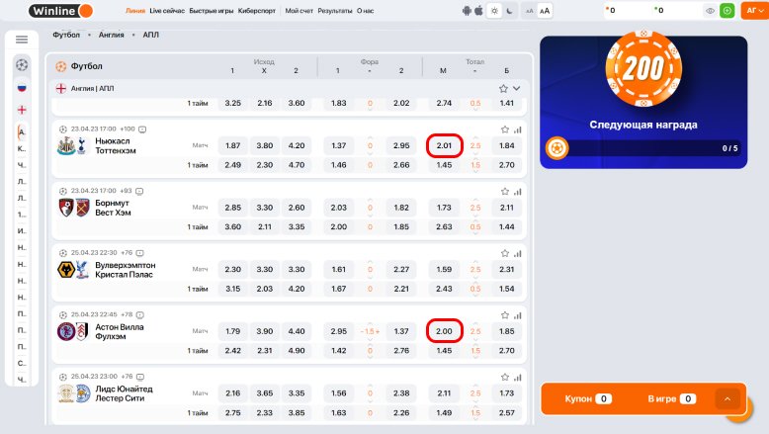Open the sidebar hamburger menu
The height and width of the screenshot is (434, 769).
tap(22, 41)
